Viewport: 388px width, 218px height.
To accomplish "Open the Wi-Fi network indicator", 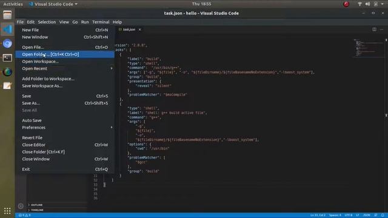I will point(360,4).
